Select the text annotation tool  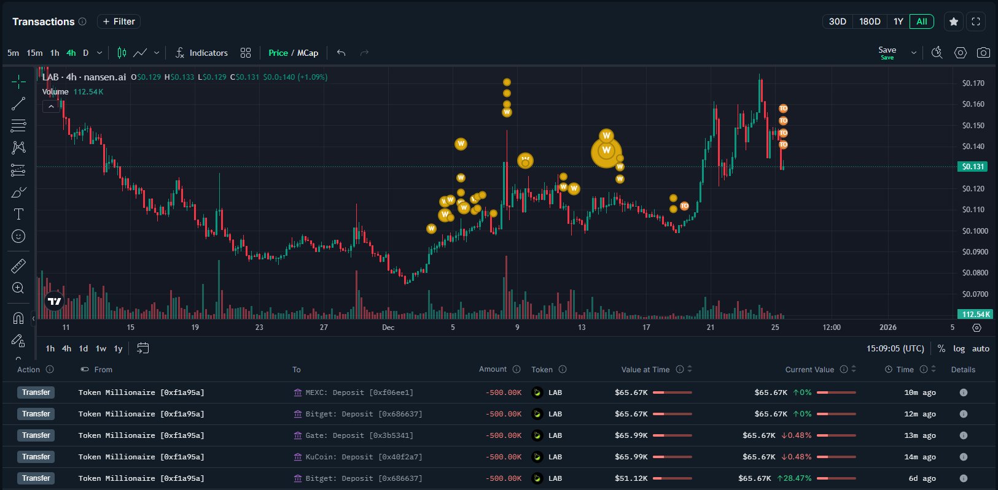tap(18, 214)
